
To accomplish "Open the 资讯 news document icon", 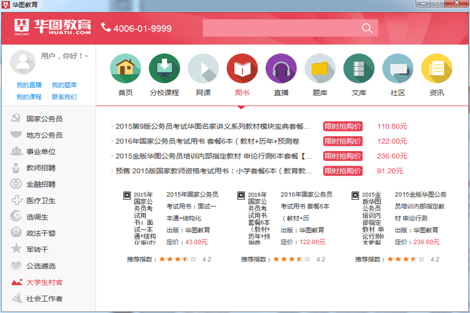I will pos(437,68).
